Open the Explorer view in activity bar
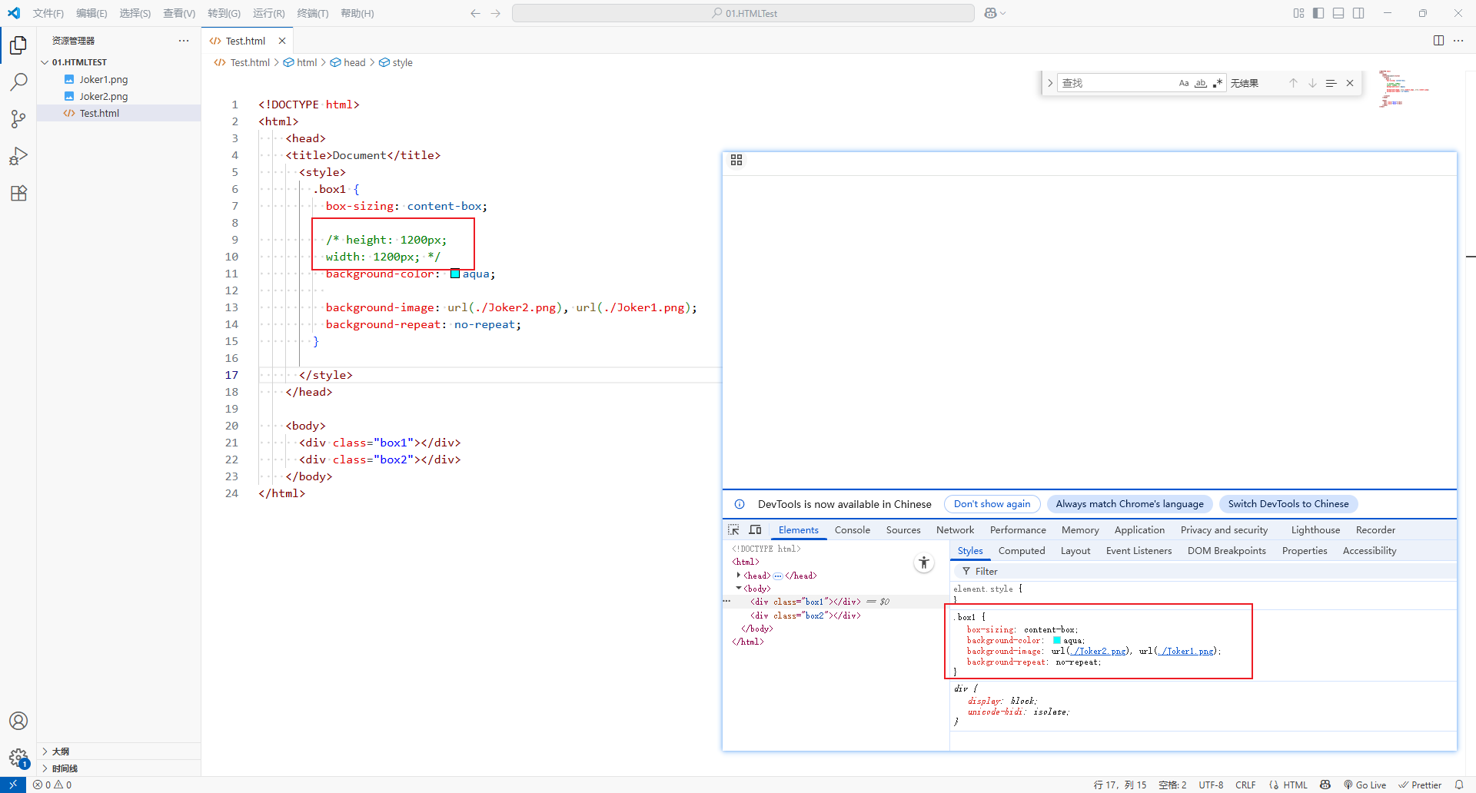 [18, 45]
